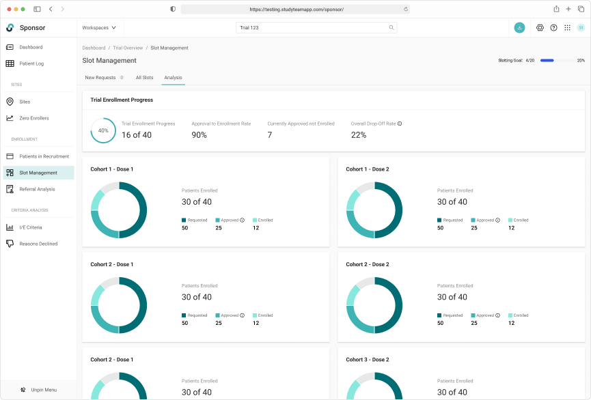The width and height of the screenshot is (591, 400).
Task: Click the browser reload icon
Action: 406,9
